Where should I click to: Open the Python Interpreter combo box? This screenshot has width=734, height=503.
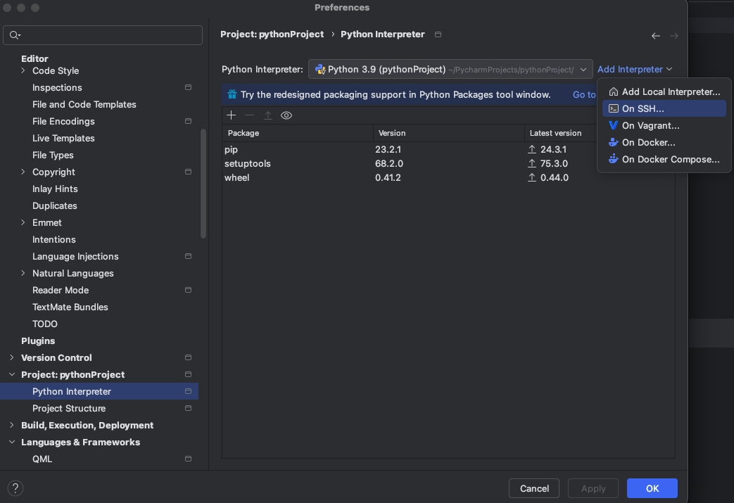tap(450, 69)
